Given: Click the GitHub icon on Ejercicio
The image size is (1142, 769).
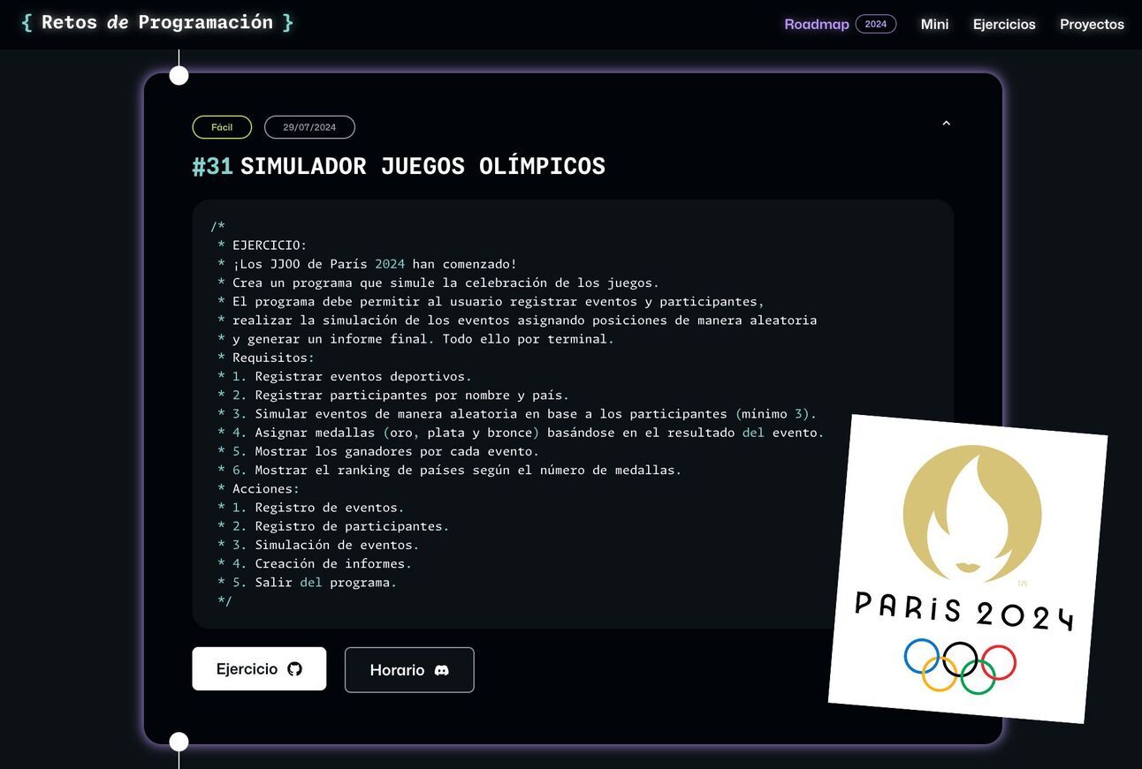Looking at the screenshot, I should click(x=294, y=669).
